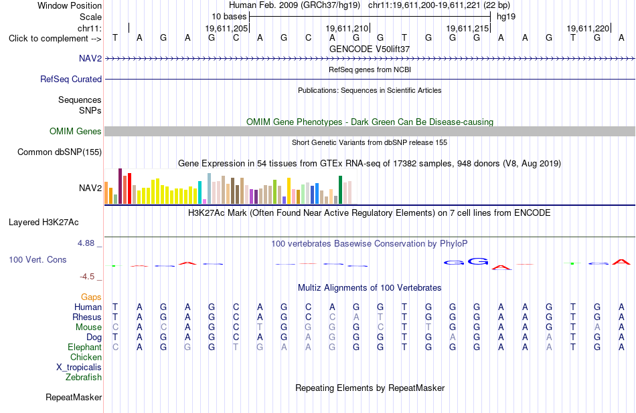Click the "Click to complement -->" label
The width and height of the screenshot is (636, 413).
[x=55, y=39]
